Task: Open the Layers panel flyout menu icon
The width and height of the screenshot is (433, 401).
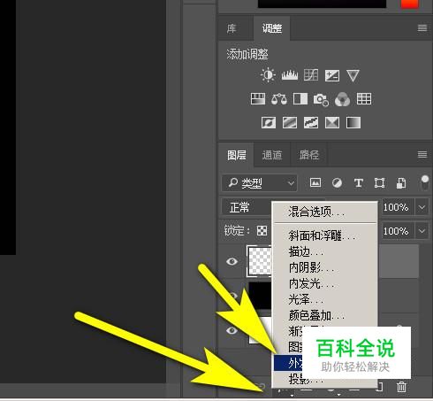Action: (x=422, y=154)
